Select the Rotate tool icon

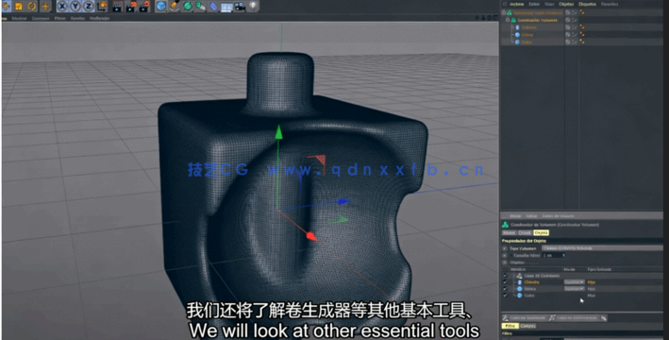point(32,6)
